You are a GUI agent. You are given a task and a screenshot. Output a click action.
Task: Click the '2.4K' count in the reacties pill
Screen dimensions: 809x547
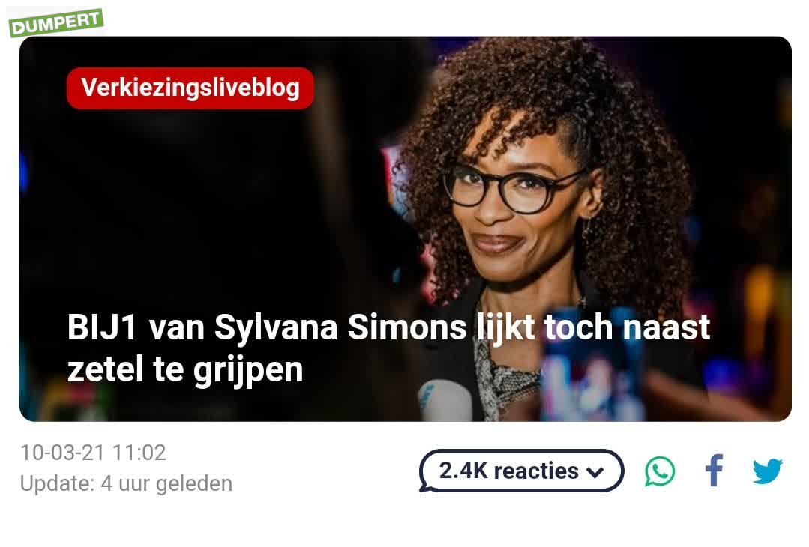(463, 471)
